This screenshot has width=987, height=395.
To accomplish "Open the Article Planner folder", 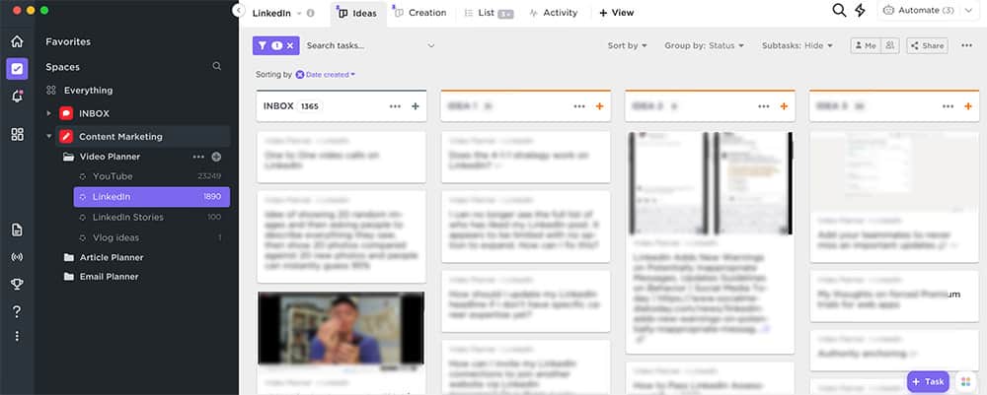I will tap(112, 257).
